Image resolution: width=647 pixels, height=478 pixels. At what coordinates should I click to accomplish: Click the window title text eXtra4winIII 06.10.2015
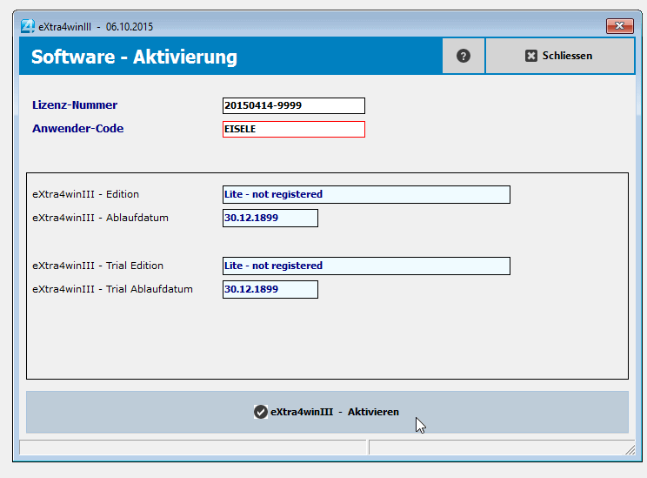click(96, 27)
